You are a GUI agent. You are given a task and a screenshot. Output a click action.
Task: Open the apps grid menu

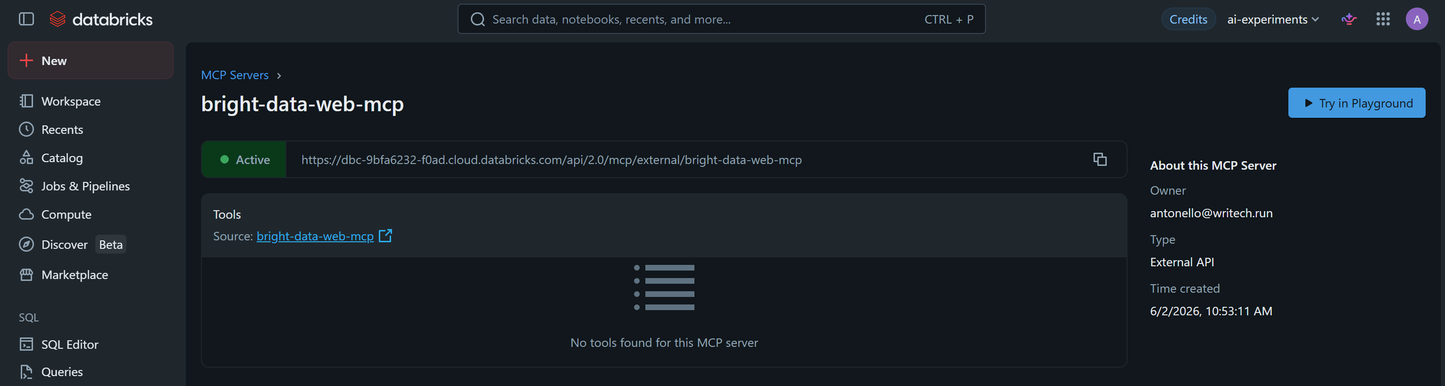pyautogui.click(x=1383, y=19)
